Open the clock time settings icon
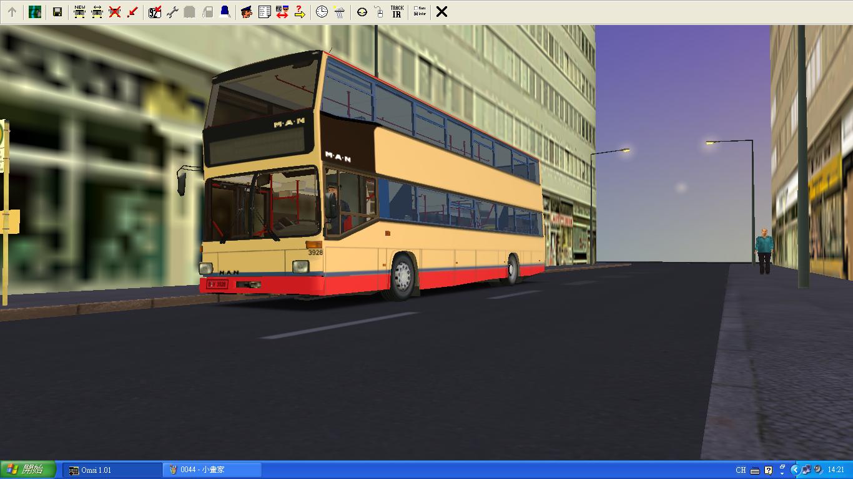This screenshot has width=853, height=479. (x=322, y=12)
